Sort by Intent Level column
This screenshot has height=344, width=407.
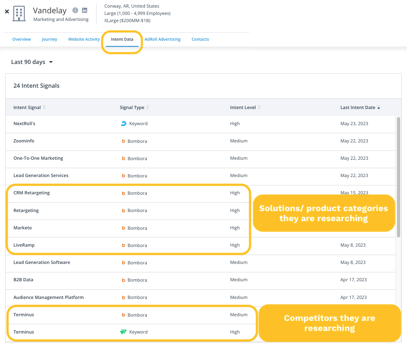259,107
